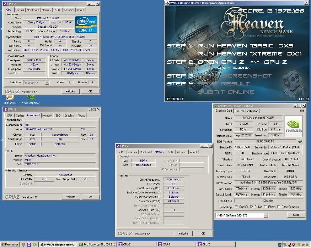Image resolution: width=311 pixels, height=248 pixels.
Task: Click the GPU-Z BIOS Version field 62.00.60.00.B3
Action: click(265, 141)
